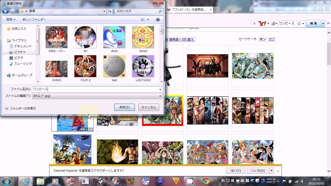The height and width of the screenshot is (186, 331).
Task: Open the ファイルの種類 JPEG combo box
Action: tap(97, 96)
